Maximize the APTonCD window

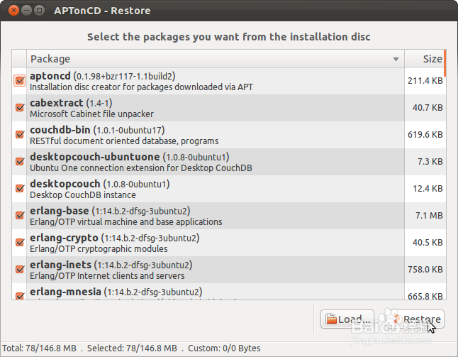coord(40,11)
